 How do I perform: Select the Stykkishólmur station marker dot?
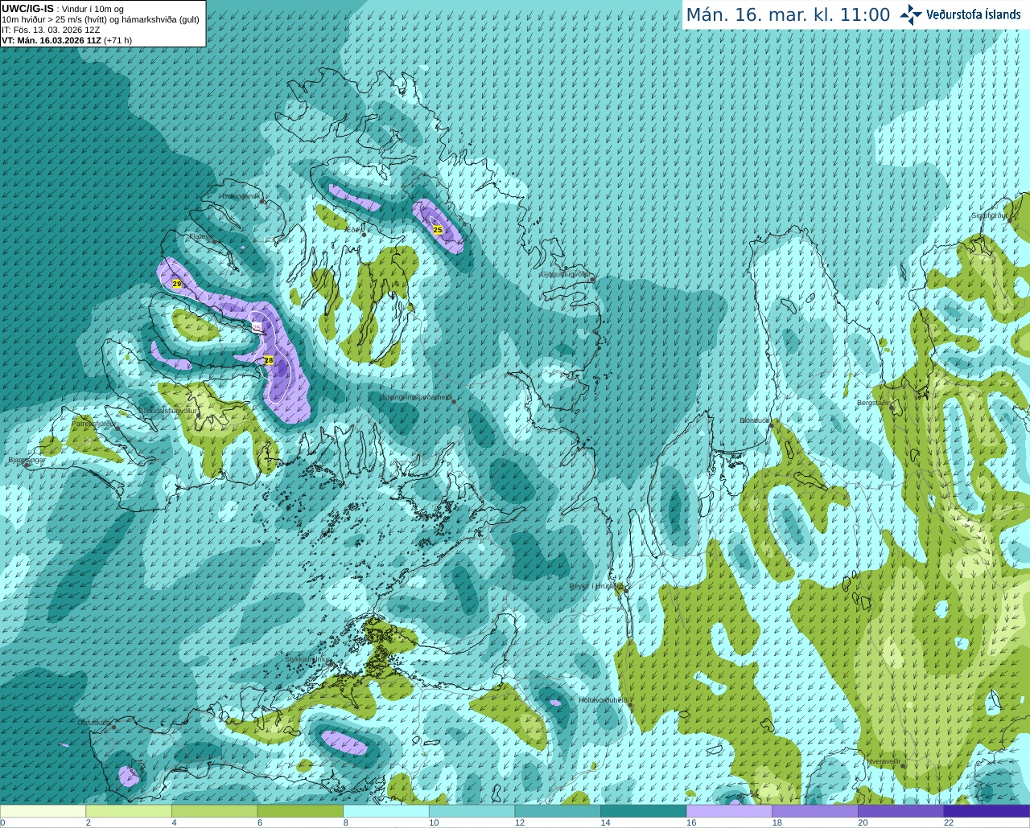click(x=329, y=664)
